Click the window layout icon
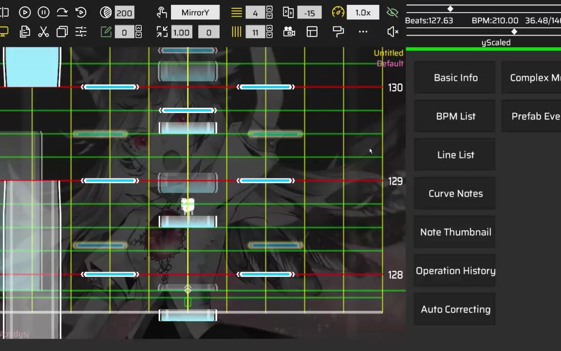561x351 pixels. 312,32
